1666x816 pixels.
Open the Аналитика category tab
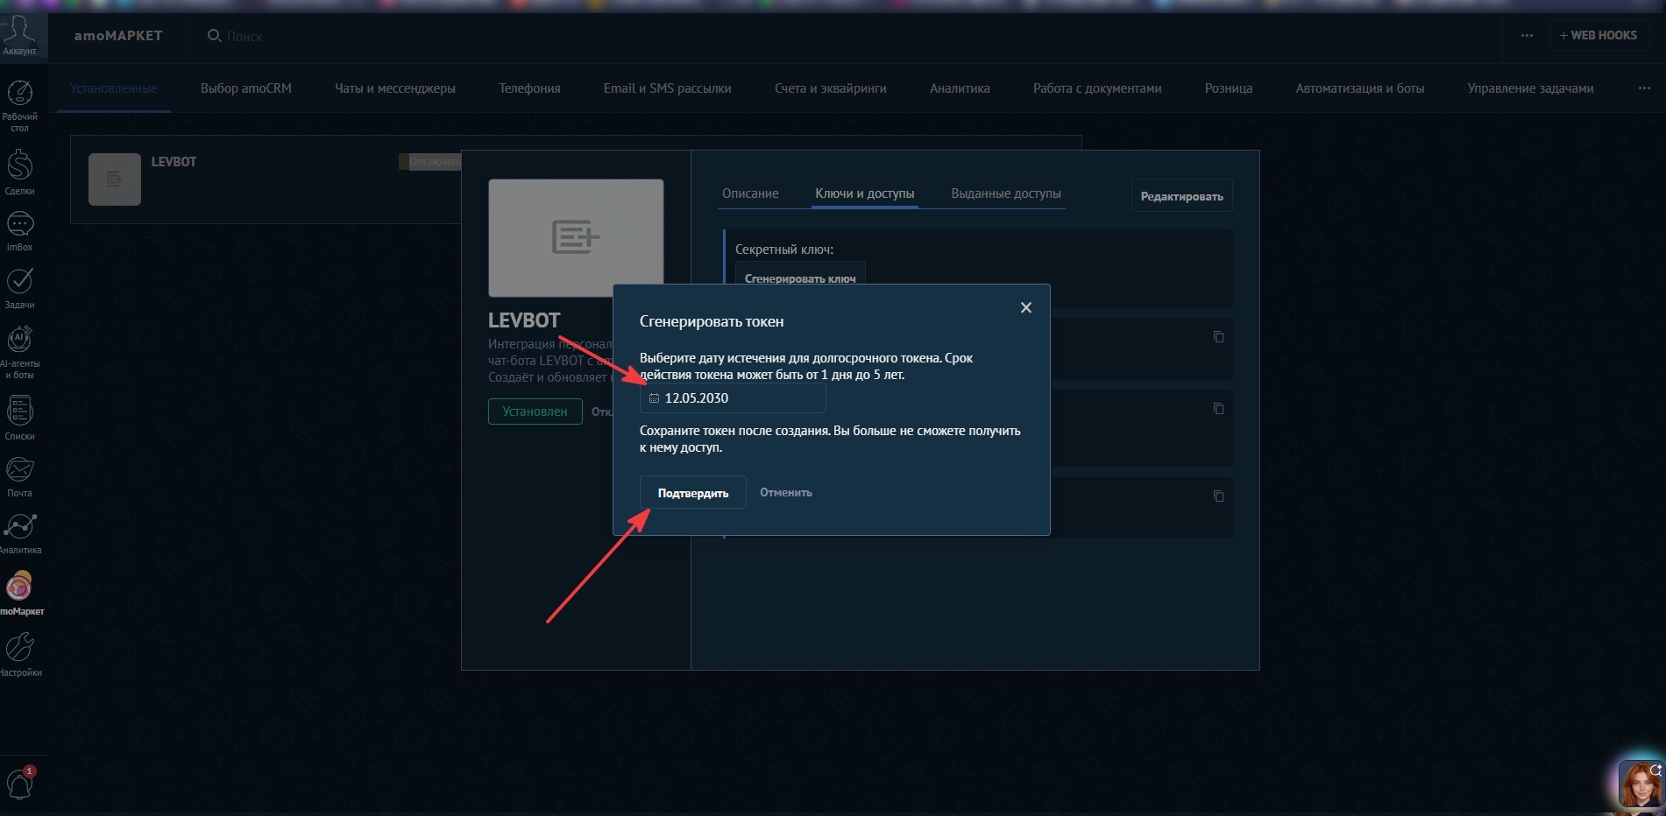pyautogui.click(x=960, y=88)
